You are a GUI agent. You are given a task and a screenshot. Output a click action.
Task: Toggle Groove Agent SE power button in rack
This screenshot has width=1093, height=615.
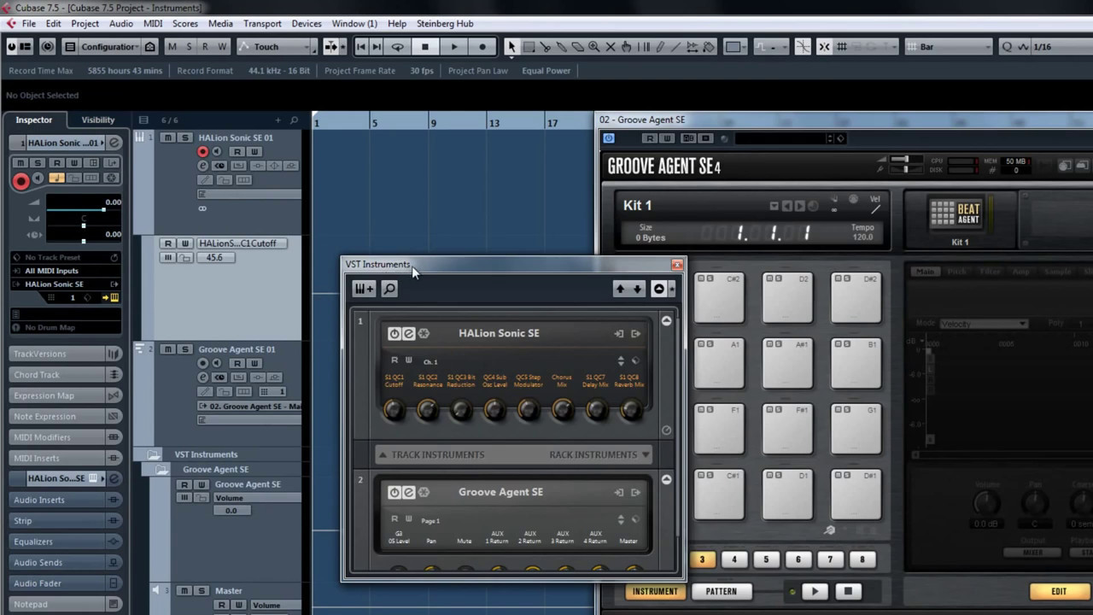(394, 492)
